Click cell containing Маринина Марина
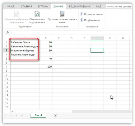Screen dimensions: 135x126 (25, 51)
